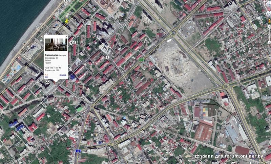Open the Отзывов reviews link

click(63, 75)
